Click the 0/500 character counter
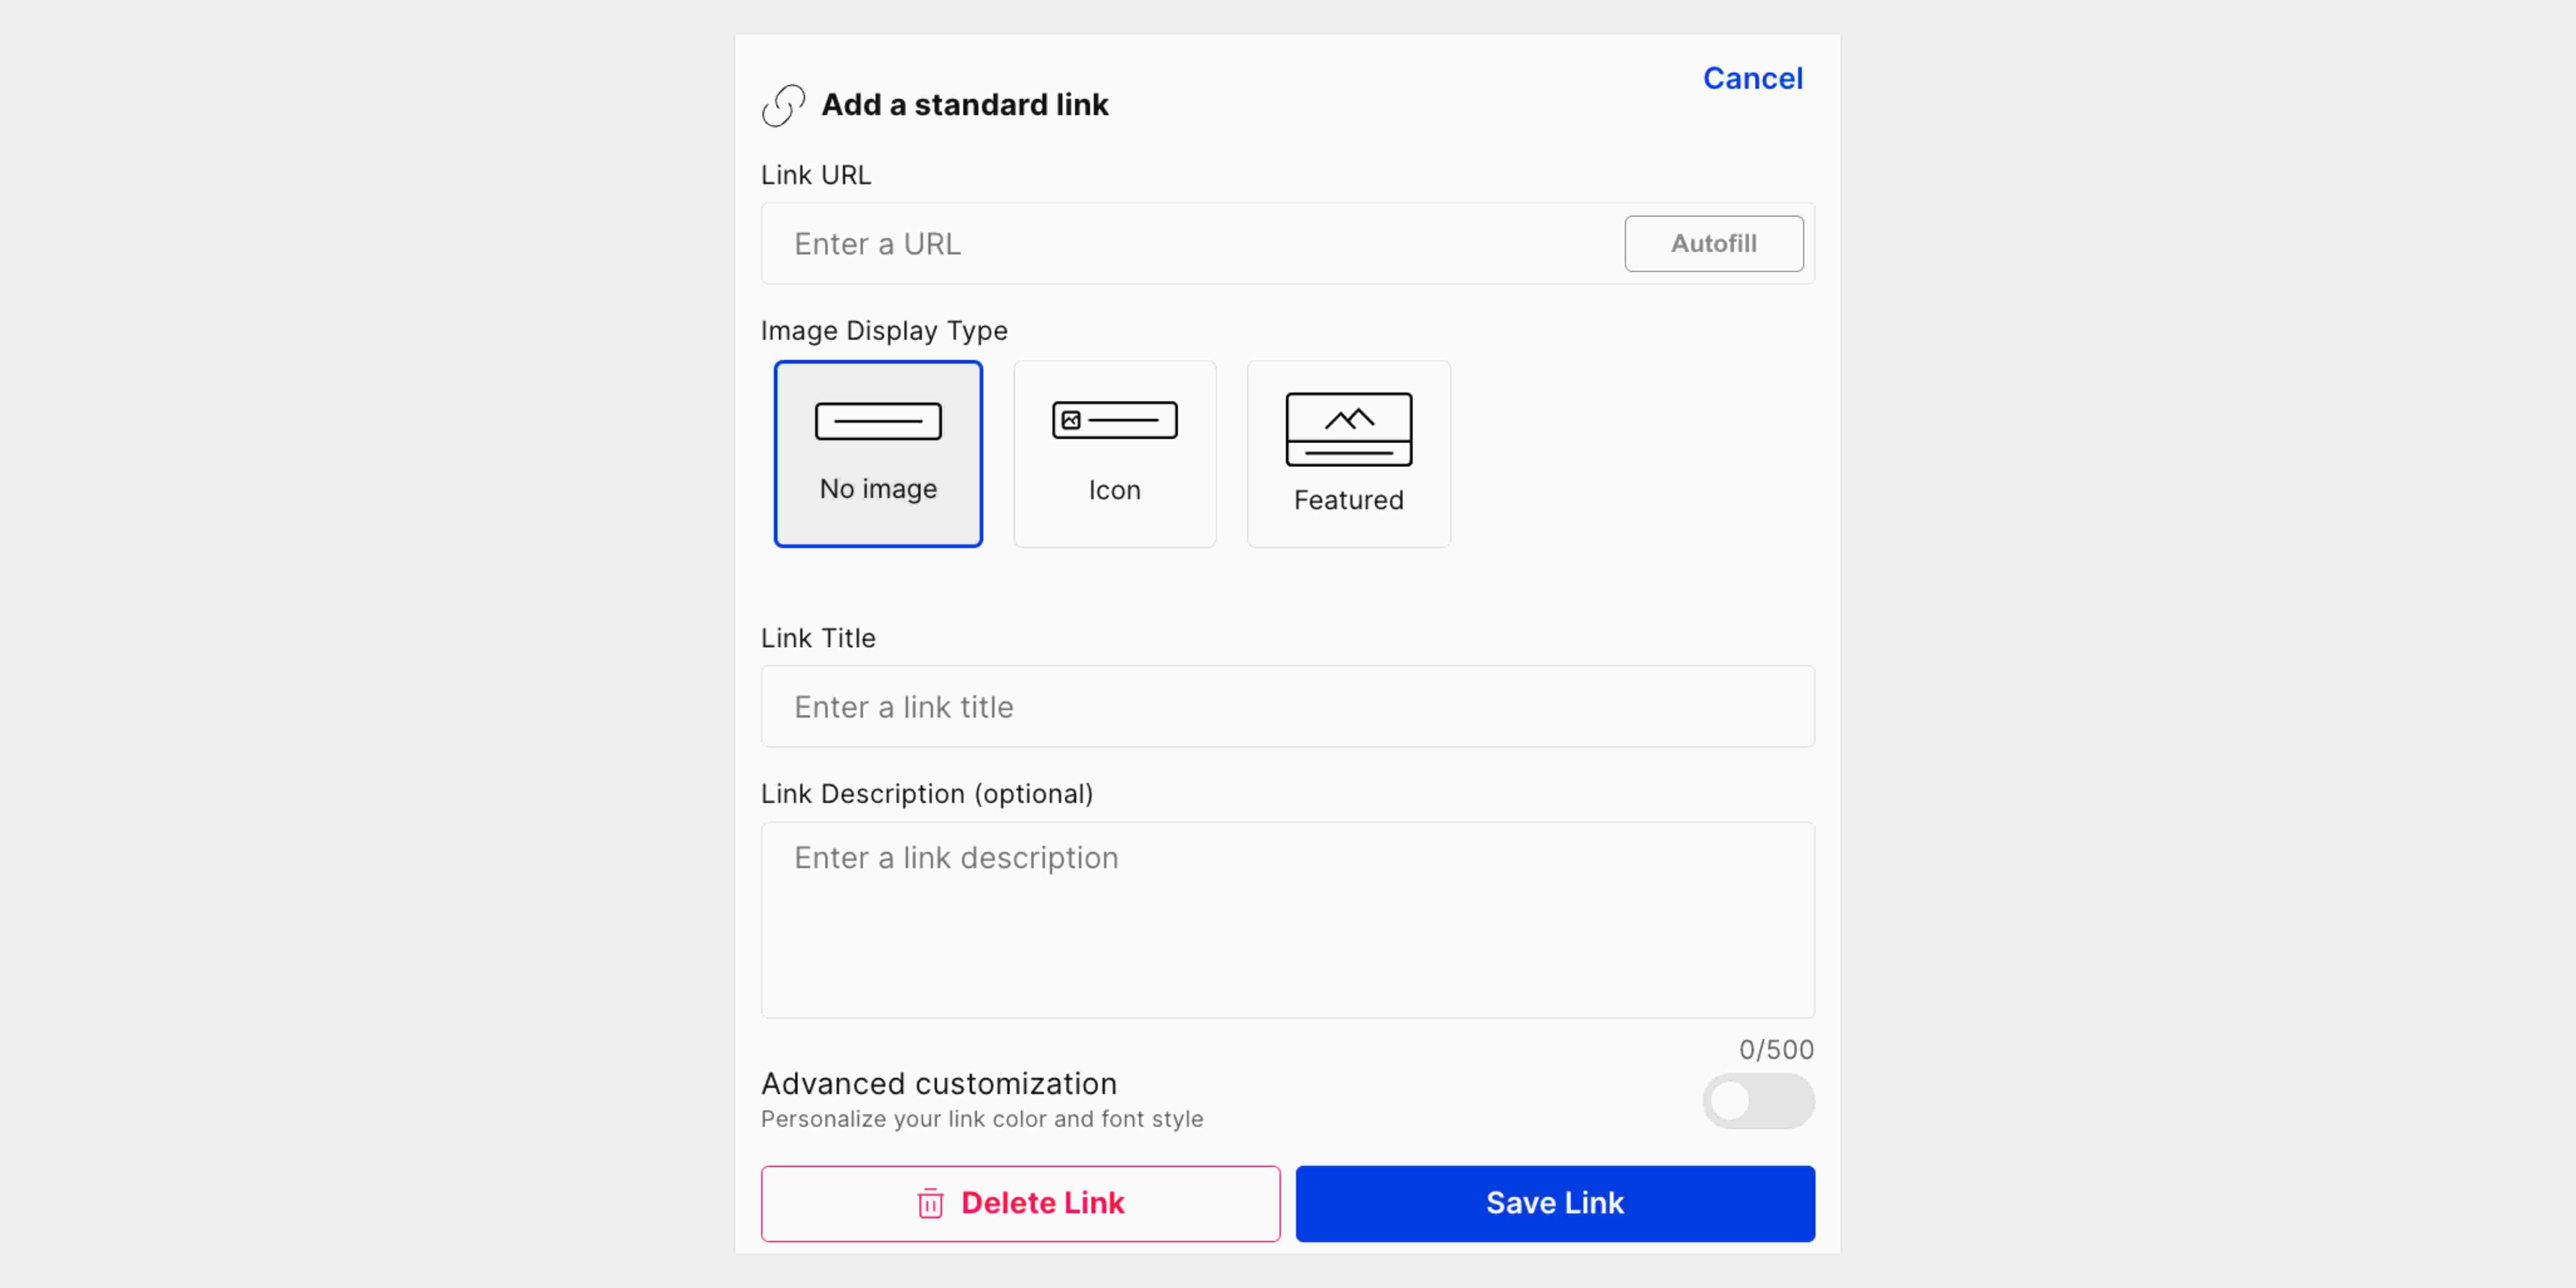2576x1288 pixels. point(1776,1050)
